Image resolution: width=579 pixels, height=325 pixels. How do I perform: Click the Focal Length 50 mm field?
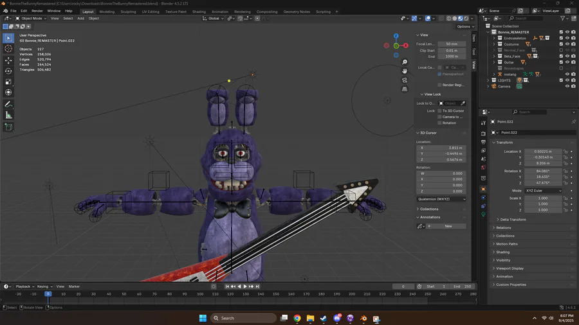pyautogui.click(x=452, y=44)
